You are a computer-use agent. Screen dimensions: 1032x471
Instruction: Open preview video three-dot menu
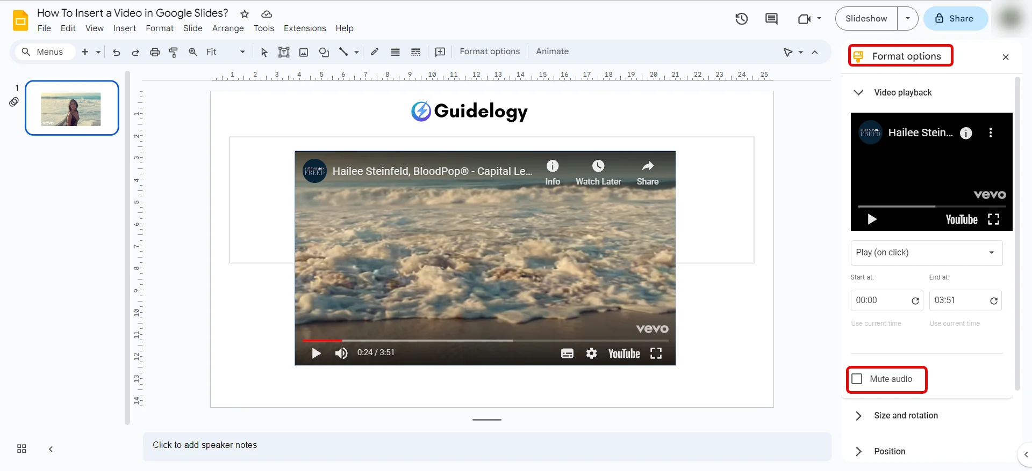coord(991,133)
